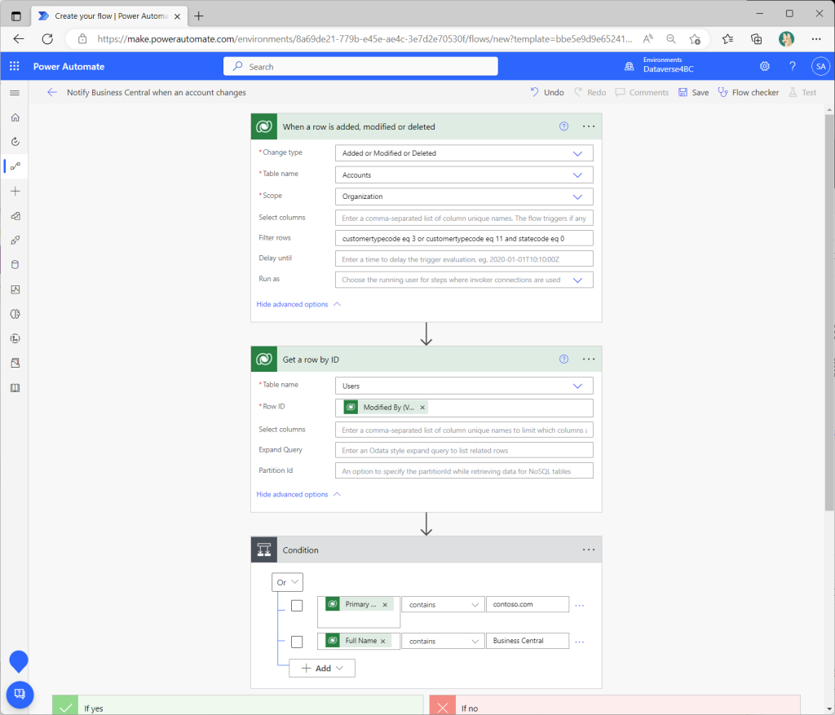Check the Primary email condition row checkbox
The width and height of the screenshot is (835, 715).
pos(297,605)
